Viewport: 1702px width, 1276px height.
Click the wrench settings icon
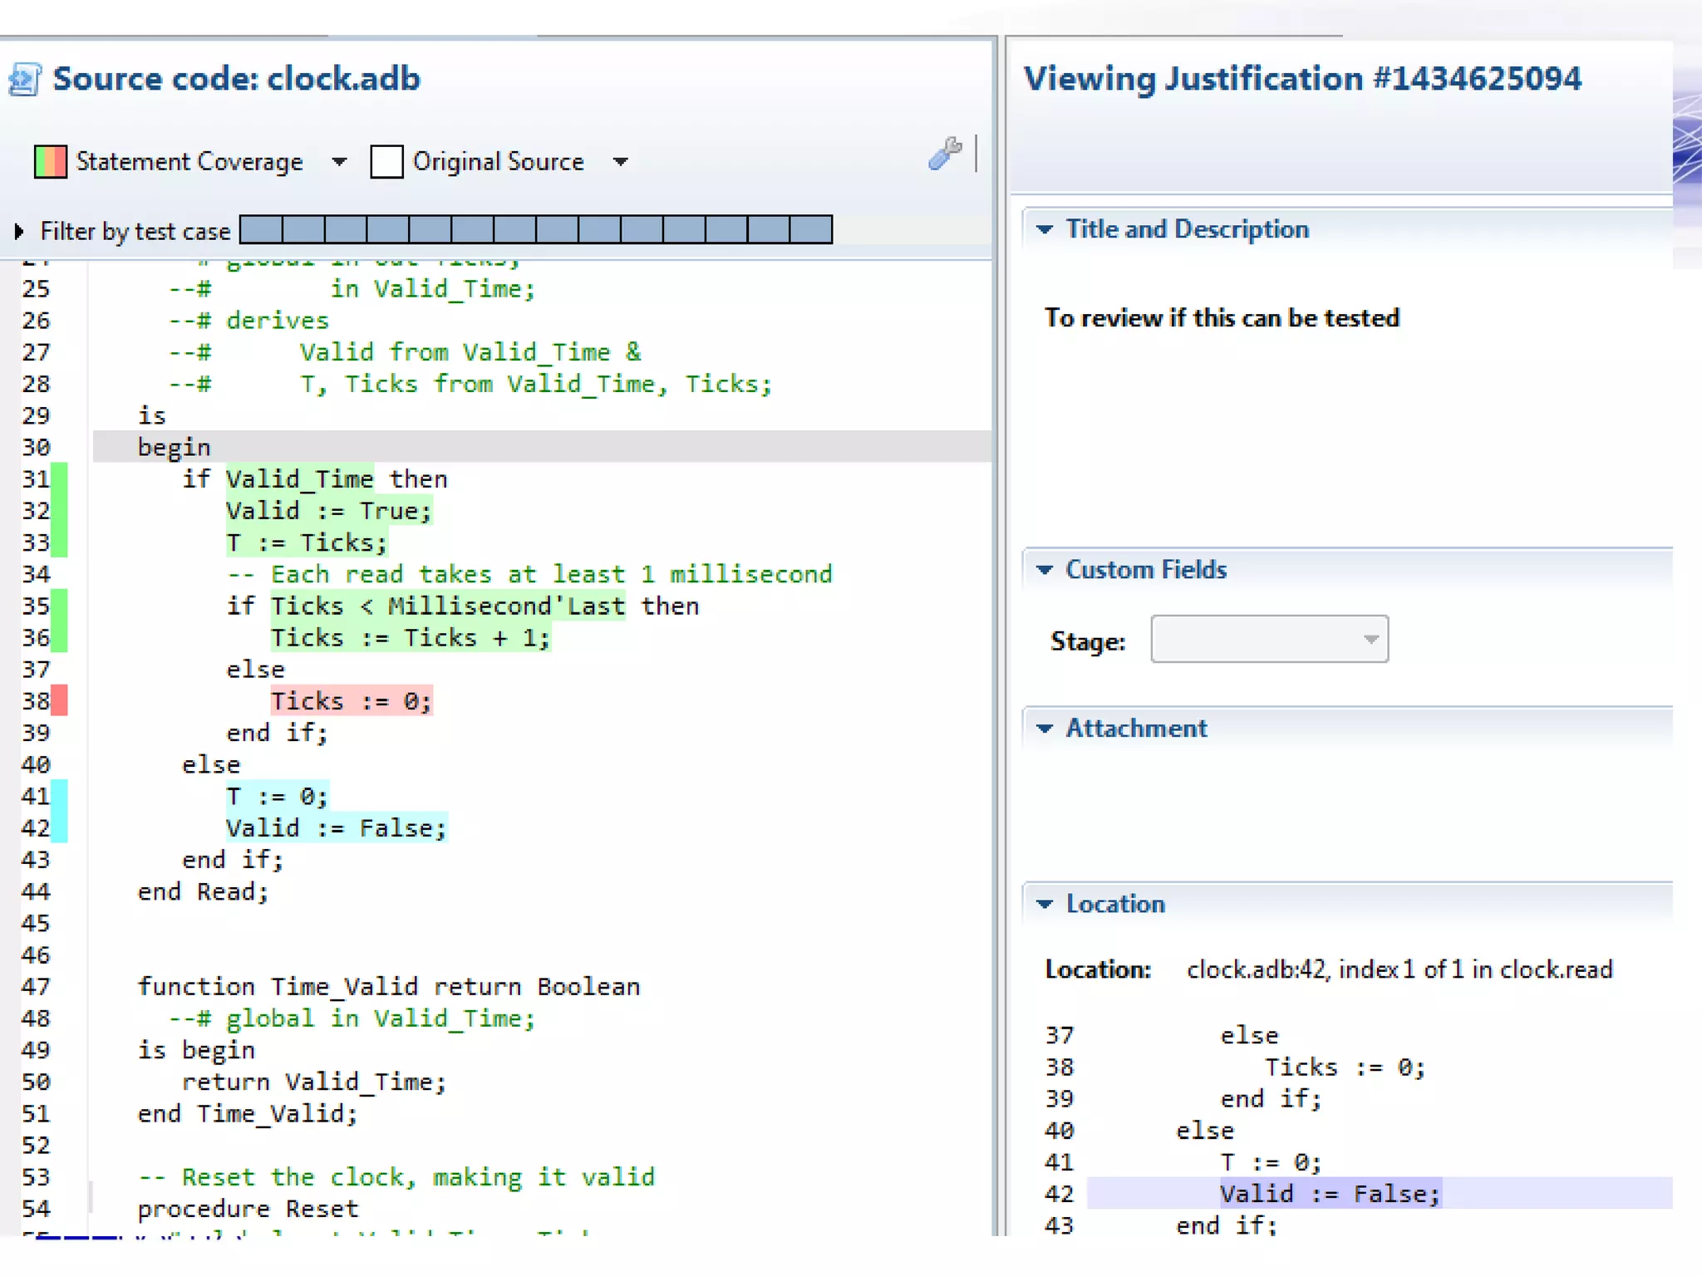944,154
